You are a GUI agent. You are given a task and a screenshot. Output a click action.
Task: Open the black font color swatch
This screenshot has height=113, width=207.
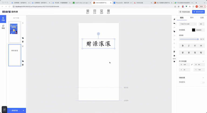click(x=194, y=30)
